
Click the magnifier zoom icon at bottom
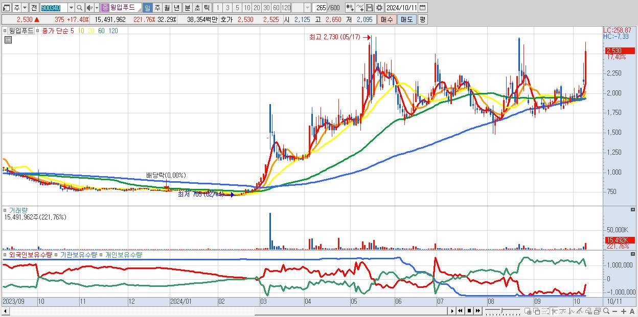(606, 311)
